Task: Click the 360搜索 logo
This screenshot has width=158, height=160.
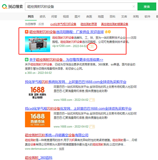Action: pyautogui.click(x=13, y=7)
